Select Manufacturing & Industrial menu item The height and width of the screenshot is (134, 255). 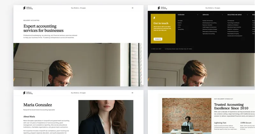pos(234,27)
